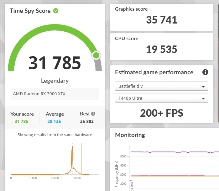Click Showing results from the same hardware
The image size is (219, 191).
click(55, 135)
